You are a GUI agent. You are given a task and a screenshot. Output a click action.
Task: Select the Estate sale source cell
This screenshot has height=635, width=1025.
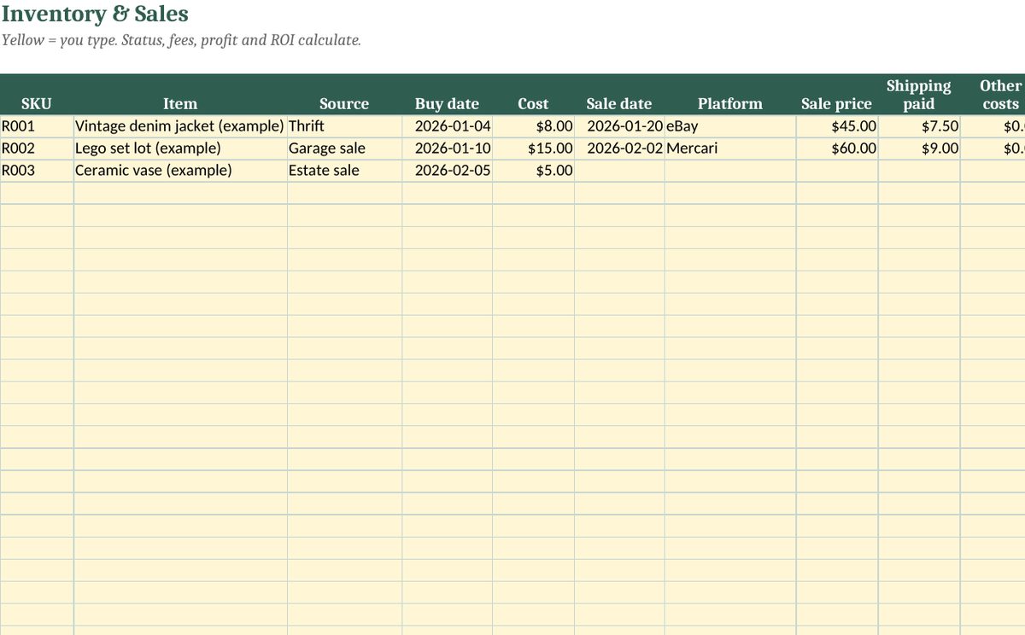pyautogui.click(x=344, y=171)
